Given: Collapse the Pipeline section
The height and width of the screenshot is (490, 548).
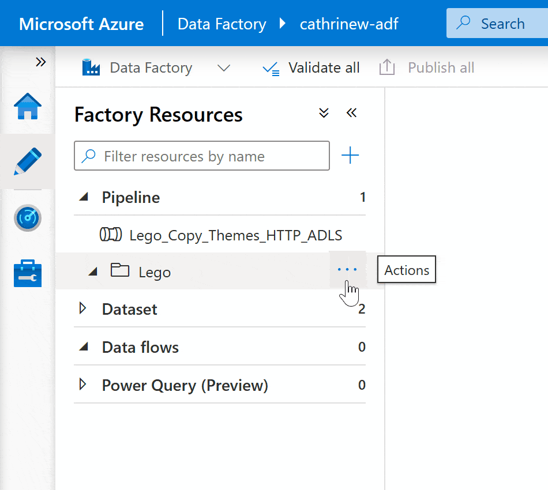Looking at the screenshot, I should click(x=84, y=197).
